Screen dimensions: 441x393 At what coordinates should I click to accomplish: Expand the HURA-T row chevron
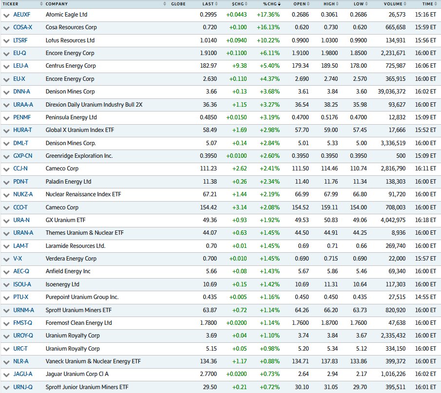(6, 131)
